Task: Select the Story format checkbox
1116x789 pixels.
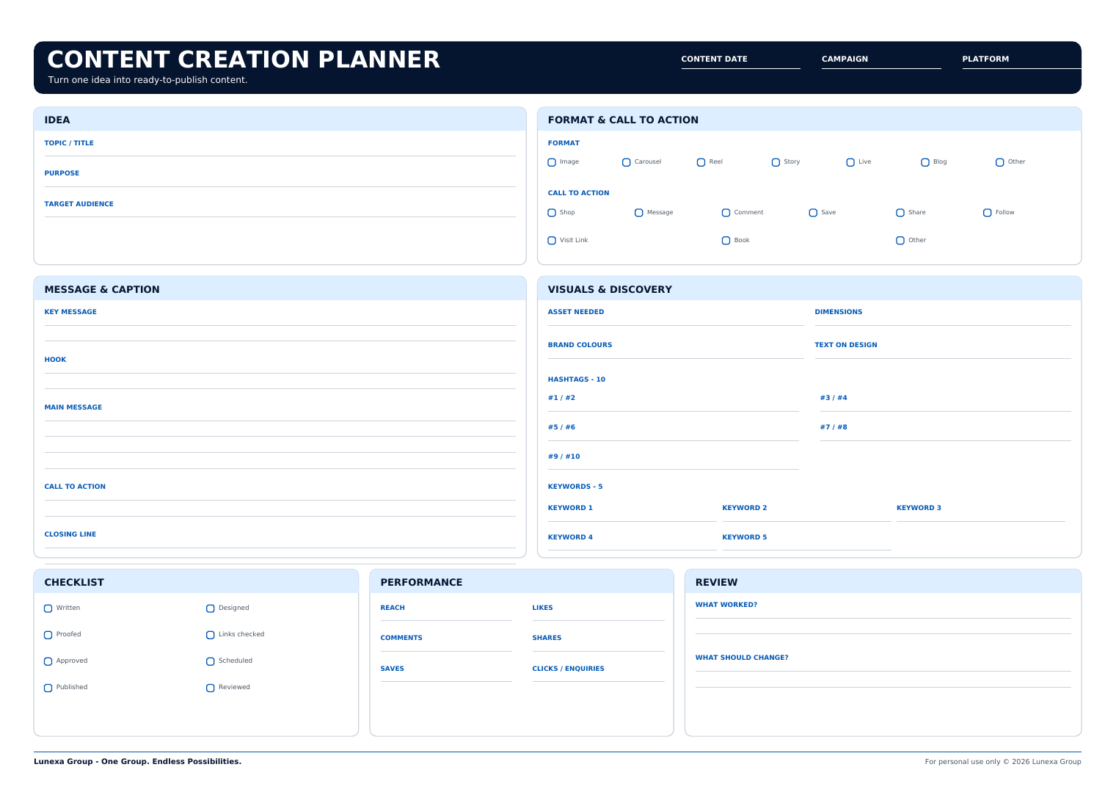Action: pyautogui.click(x=776, y=162)
